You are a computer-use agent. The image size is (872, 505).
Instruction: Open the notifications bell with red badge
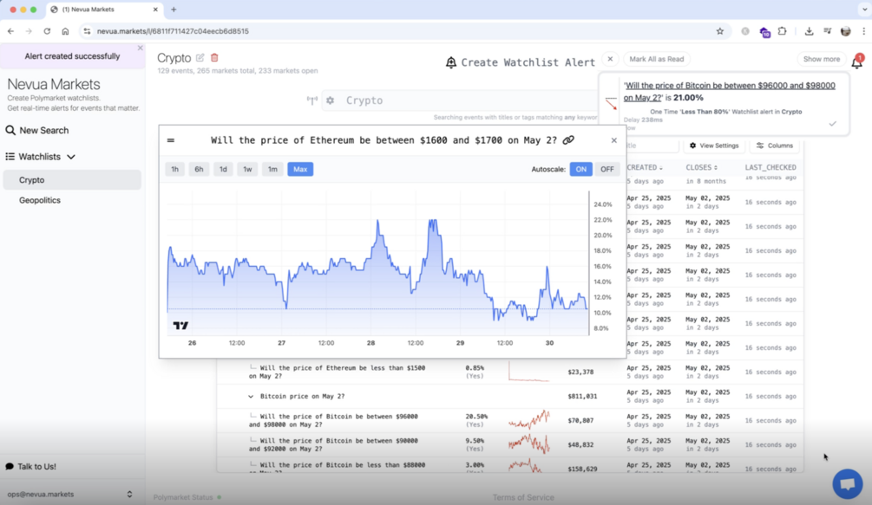point(857,61)
